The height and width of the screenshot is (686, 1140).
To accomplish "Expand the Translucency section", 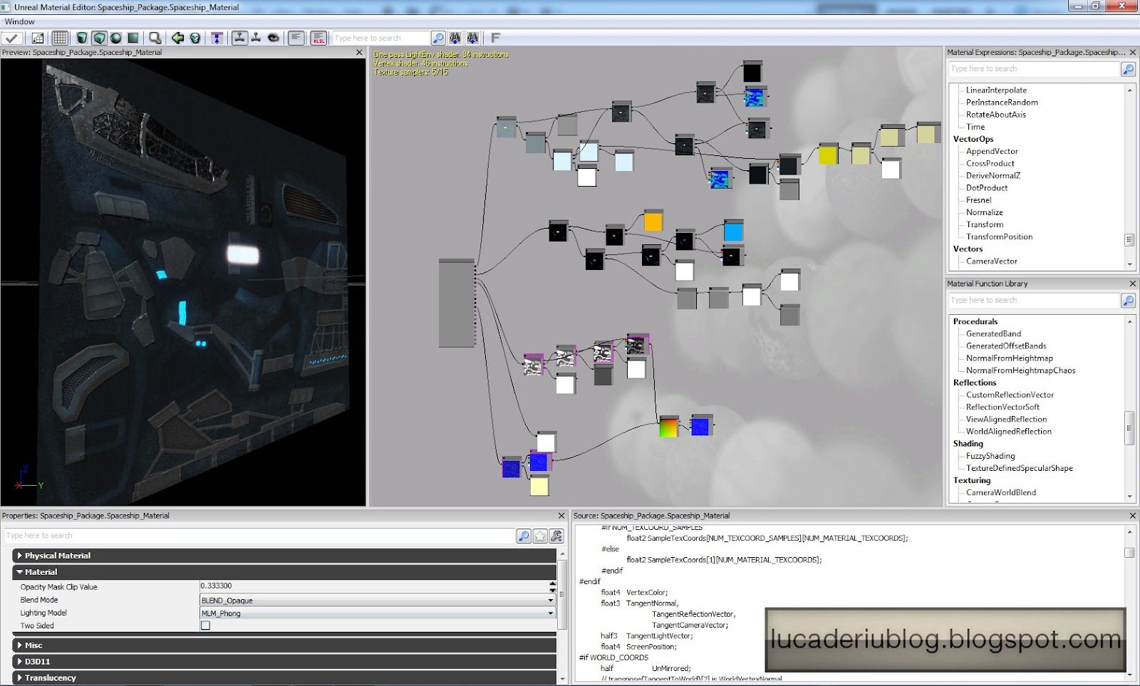I will [284, 678].
